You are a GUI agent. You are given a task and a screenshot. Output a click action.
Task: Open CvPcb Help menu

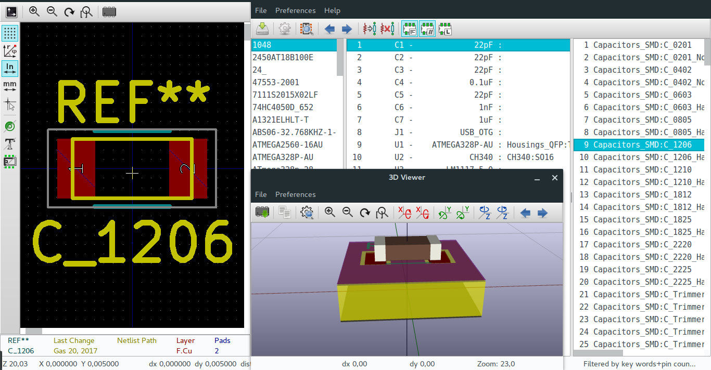(x=332, y=10)
